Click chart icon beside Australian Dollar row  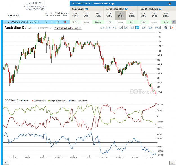pos(5,22)
